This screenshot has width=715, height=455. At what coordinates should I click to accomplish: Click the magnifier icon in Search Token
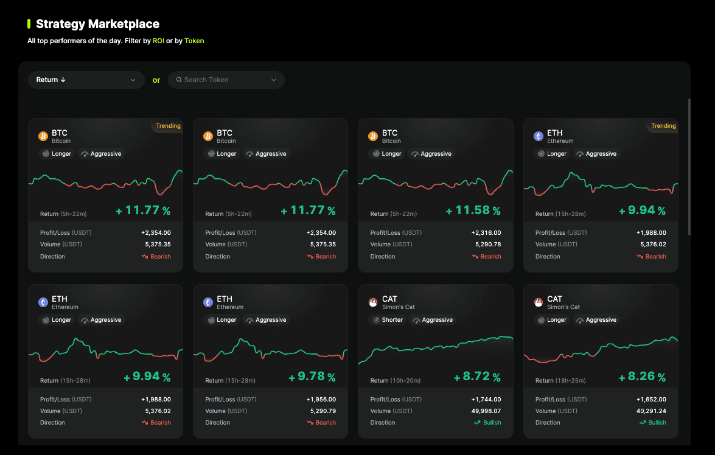(179, 80)
